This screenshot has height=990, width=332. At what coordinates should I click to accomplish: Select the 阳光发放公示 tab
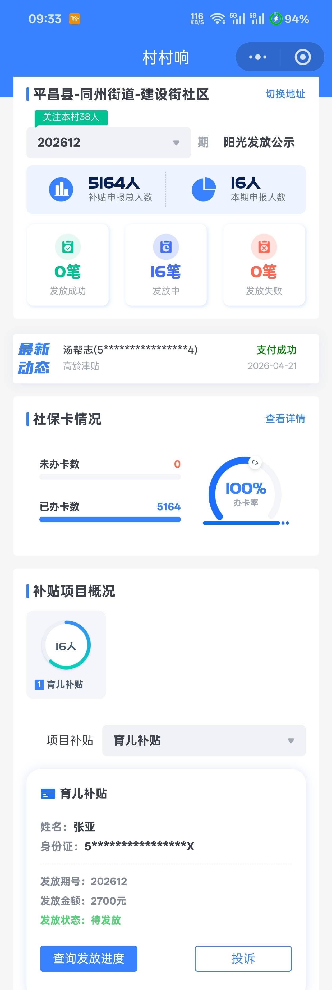[x=259, y=143]
